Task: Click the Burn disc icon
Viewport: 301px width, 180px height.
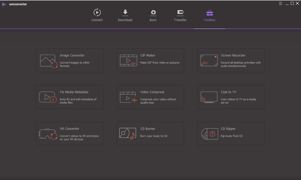Action: tap(153, 13)
